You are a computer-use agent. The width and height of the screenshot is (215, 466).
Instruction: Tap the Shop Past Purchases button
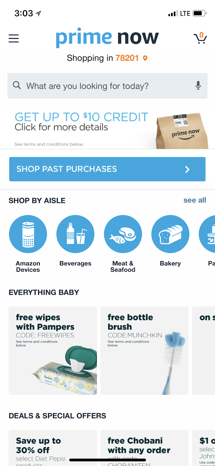point(107,169)
